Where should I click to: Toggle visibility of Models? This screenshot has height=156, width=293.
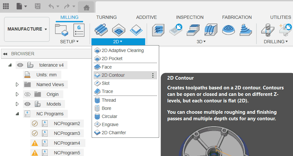(x=27, y=104)
